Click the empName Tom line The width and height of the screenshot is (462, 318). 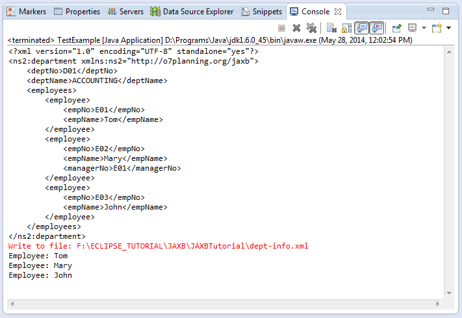113,119
